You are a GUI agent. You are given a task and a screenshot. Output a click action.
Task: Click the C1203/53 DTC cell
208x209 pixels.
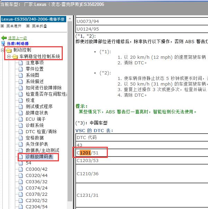pyautogui.click(x=142, y=160)
